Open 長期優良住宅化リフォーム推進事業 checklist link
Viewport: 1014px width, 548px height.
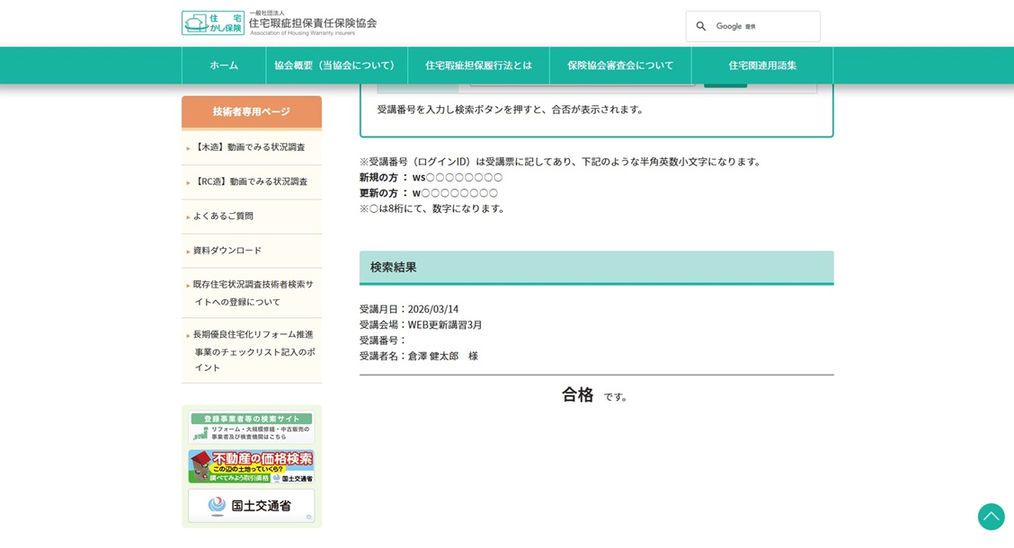click(253, 350)
